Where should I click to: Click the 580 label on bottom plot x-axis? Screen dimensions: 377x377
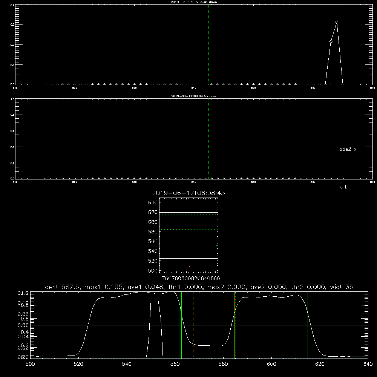coord(223,364)
